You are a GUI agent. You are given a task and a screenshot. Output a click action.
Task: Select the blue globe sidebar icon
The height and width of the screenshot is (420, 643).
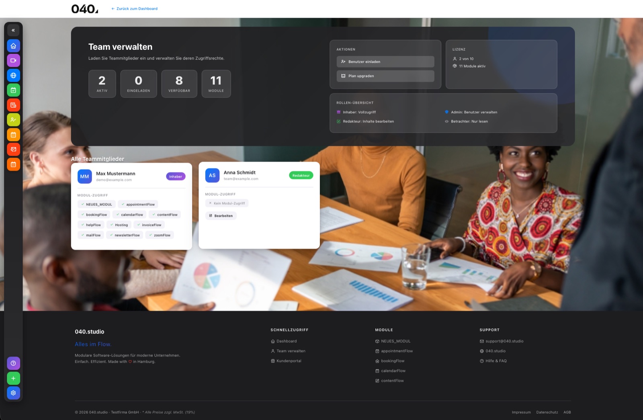coord(13,76)
